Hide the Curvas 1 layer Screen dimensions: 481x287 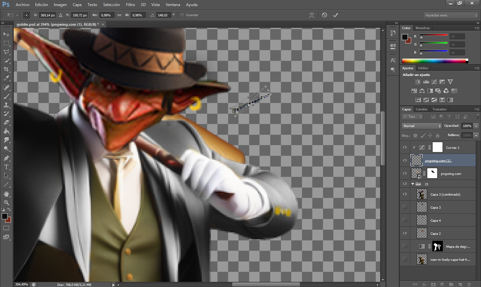405,147
